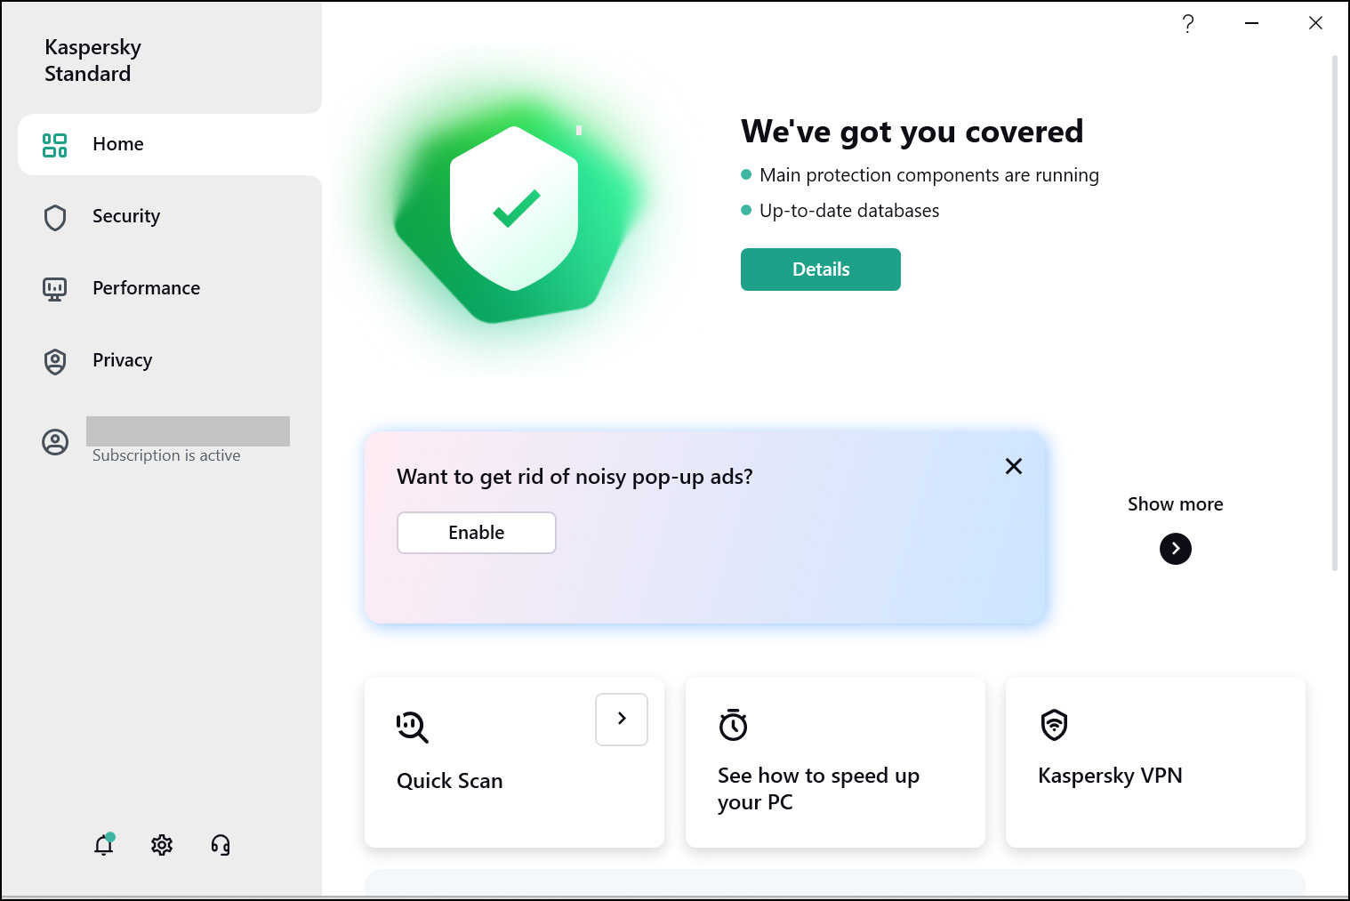Image resolution: width=1350 pixels, height=901 pixels.
Task: Click the help question mark icon
Action: 1188,24
